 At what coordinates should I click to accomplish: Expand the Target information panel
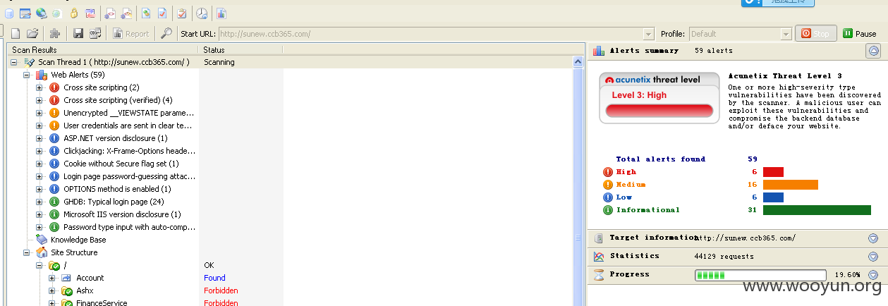[873, 238]
